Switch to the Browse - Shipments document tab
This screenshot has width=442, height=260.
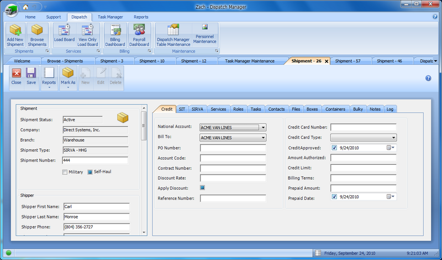coord(65,61)
